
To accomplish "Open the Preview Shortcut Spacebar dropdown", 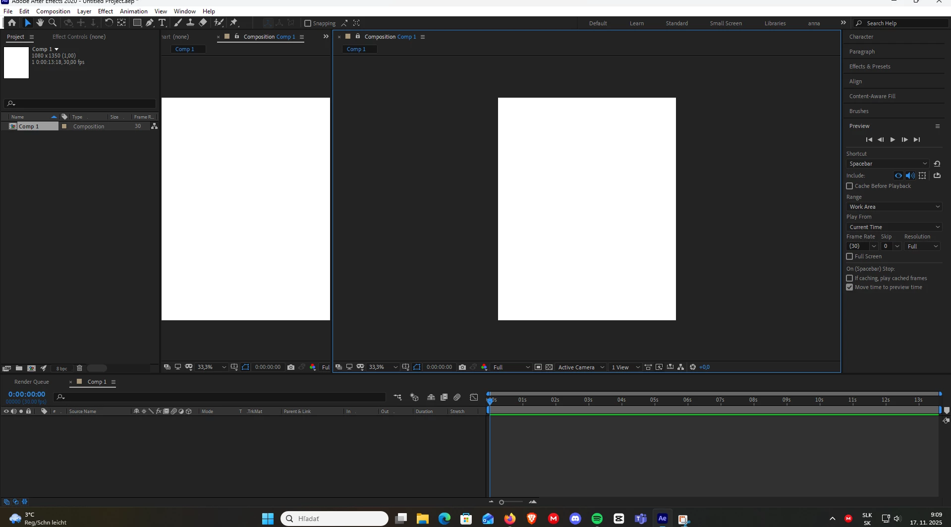I will click(888, 164).
